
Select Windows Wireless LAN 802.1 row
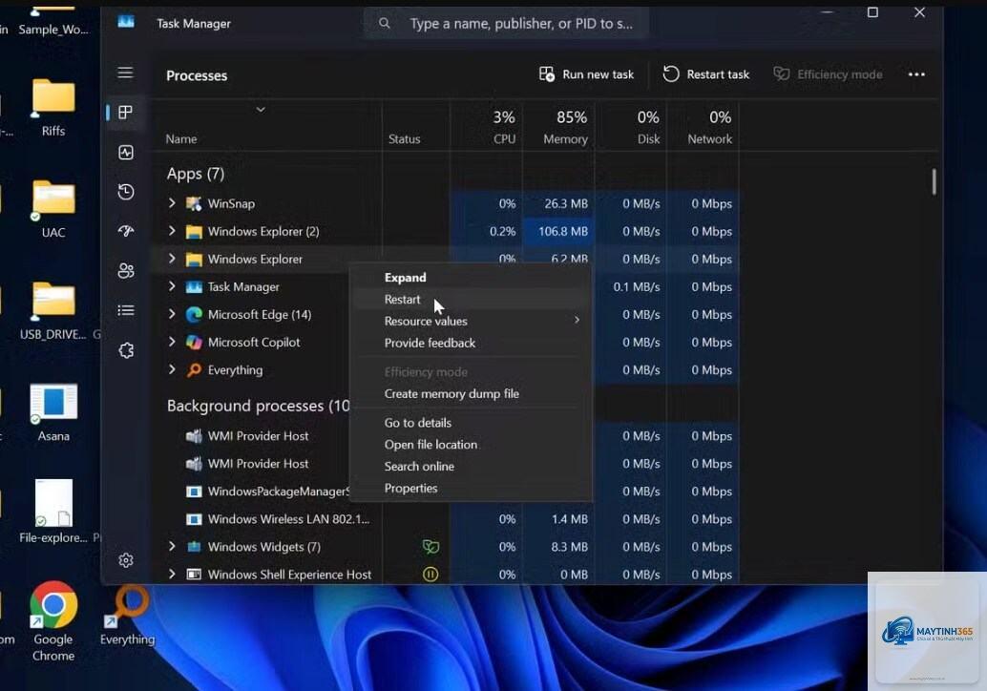tap(447, 518)
